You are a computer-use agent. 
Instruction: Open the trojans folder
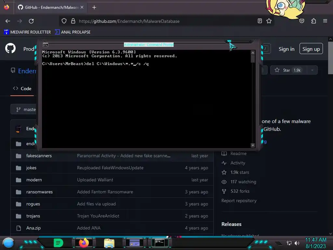point(33,216)
